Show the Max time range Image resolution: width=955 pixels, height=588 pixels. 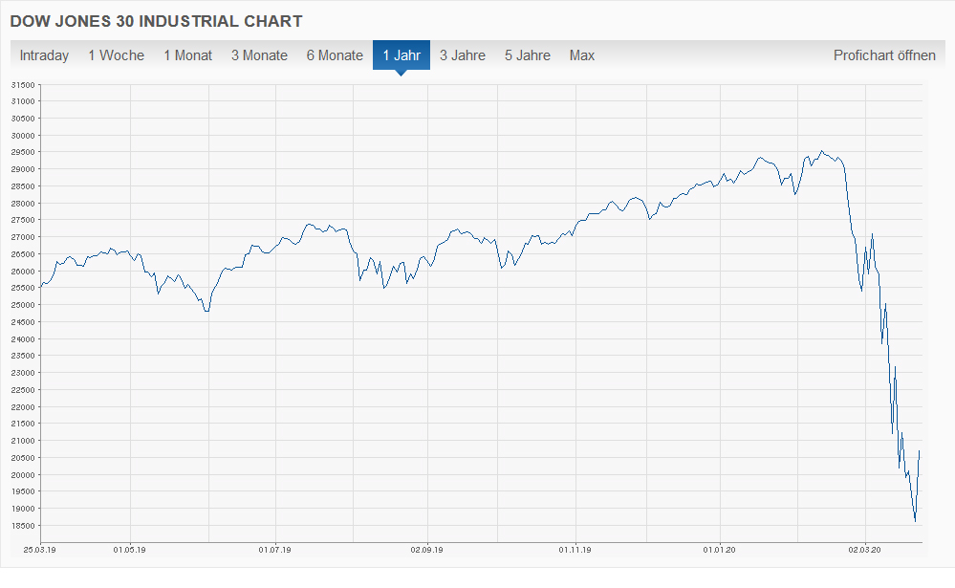[582, 55]
